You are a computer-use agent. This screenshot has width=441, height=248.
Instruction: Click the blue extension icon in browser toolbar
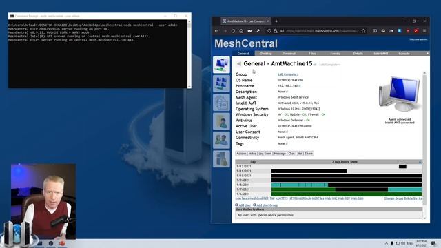(400, 31)
